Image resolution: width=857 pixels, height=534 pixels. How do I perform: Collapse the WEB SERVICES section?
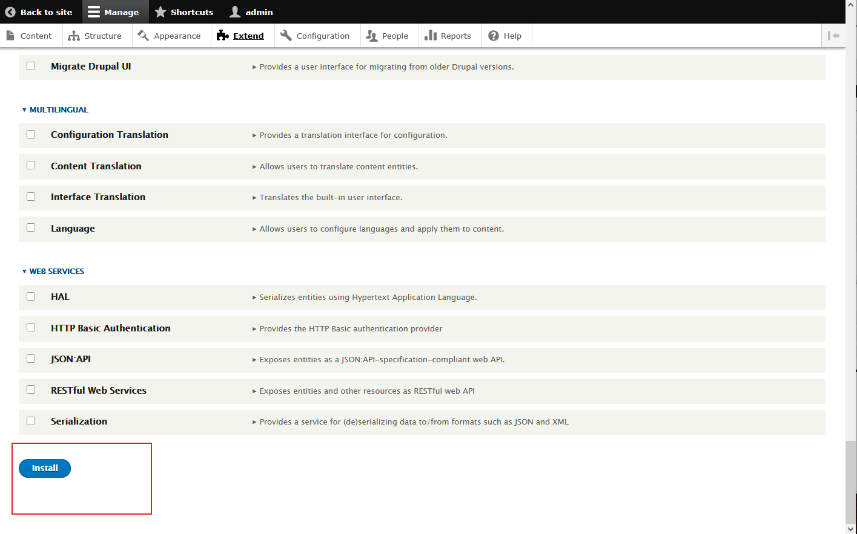53,271
